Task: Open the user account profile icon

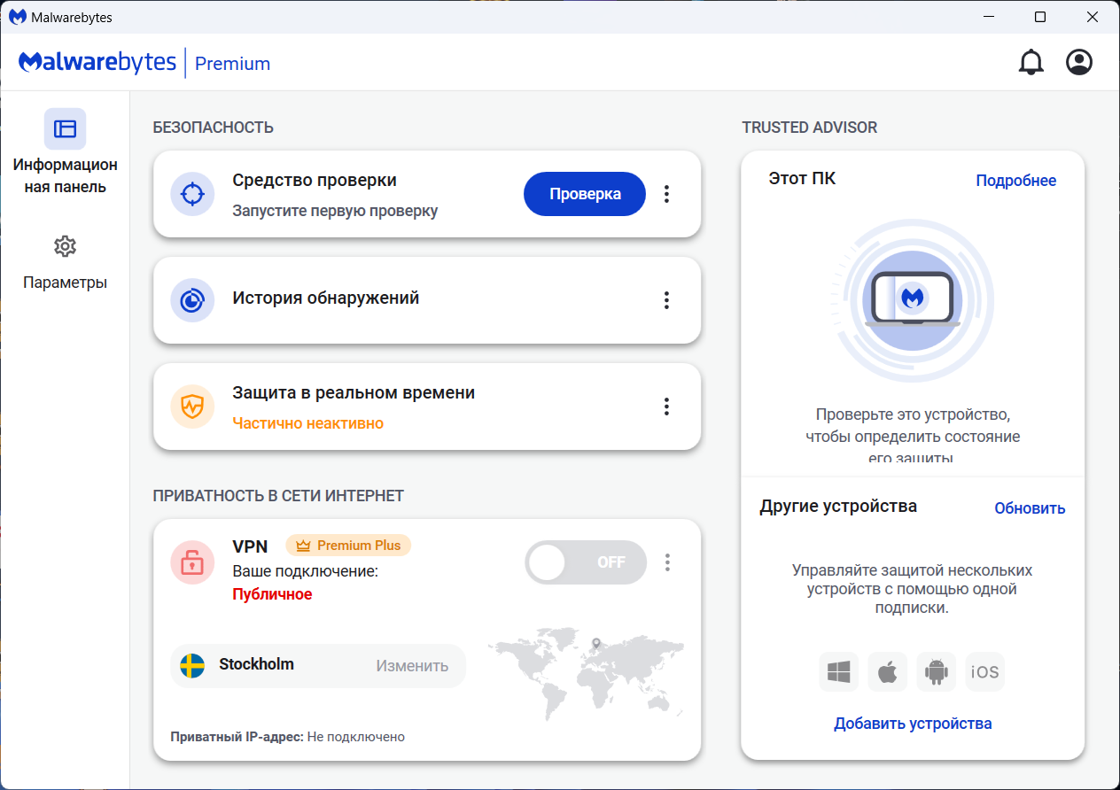Action: (x=1078, y=62)
